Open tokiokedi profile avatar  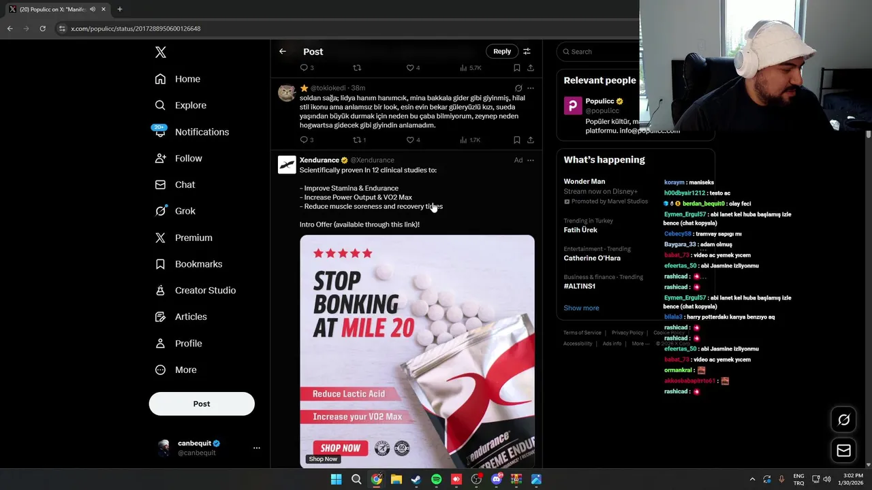pos(287,93)
